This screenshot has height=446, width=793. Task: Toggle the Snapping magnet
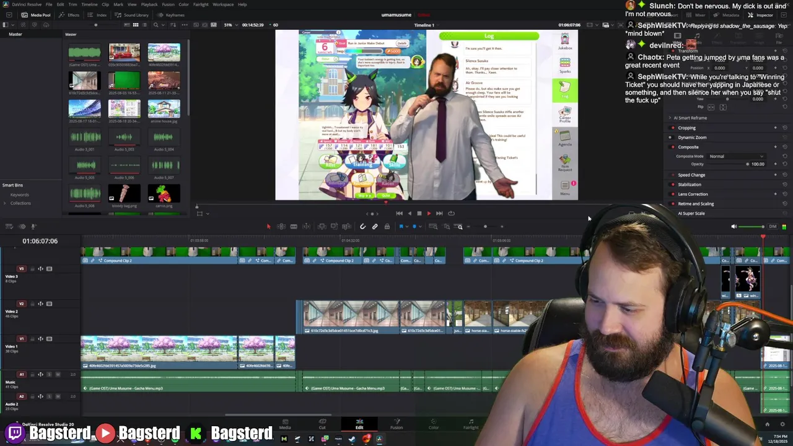coord(362,227)
